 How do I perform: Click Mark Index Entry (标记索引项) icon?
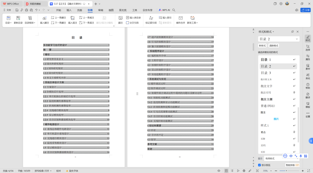(x=151, y=18)
